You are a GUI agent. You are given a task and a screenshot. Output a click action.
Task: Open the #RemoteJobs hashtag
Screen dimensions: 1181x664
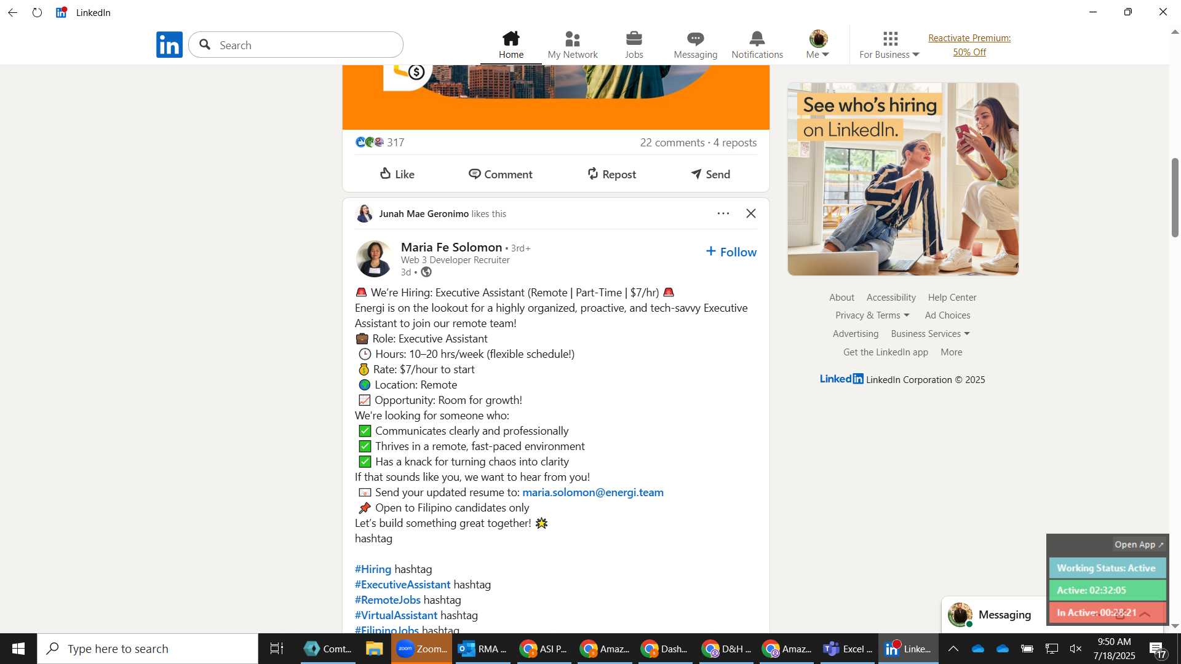(x=388, y=600)
